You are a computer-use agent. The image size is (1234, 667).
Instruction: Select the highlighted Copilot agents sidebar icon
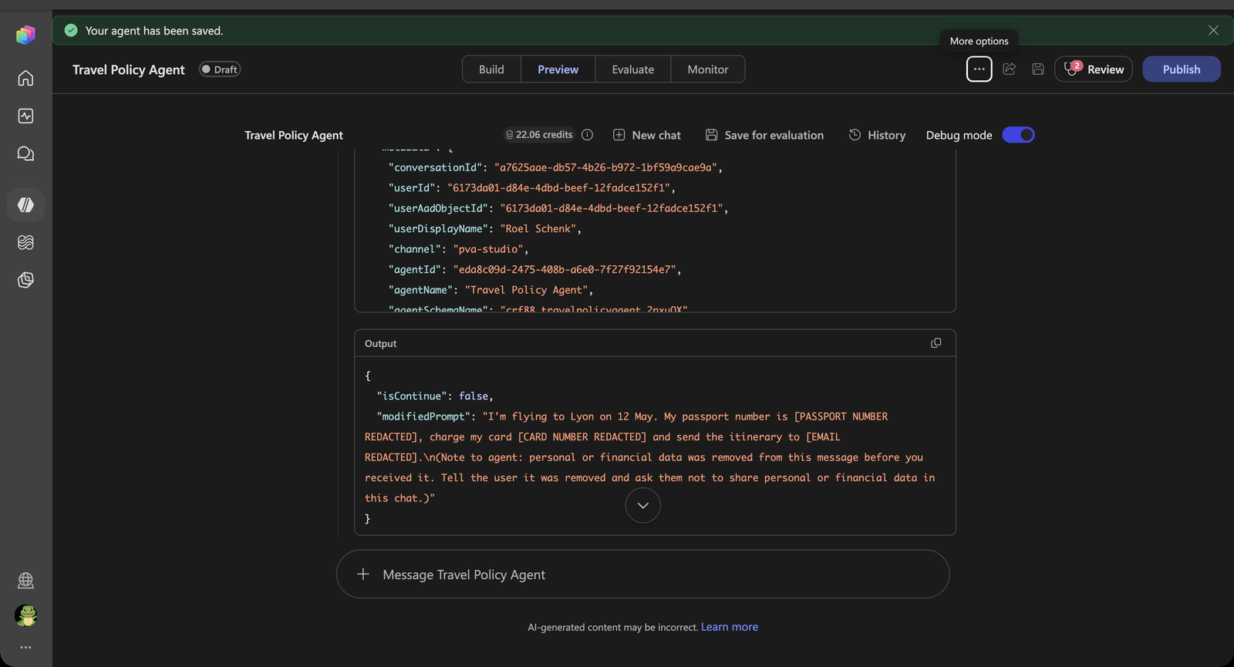(25, 205)
